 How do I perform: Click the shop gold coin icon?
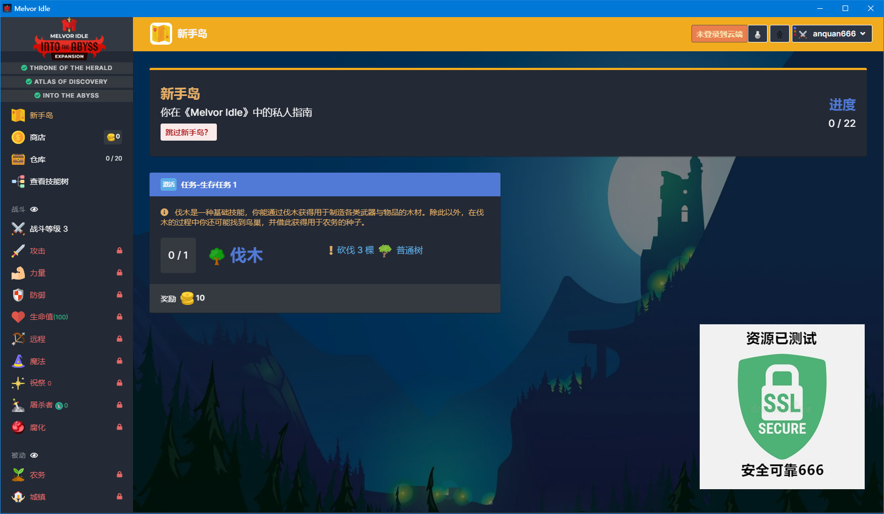[x=18, y=137]
